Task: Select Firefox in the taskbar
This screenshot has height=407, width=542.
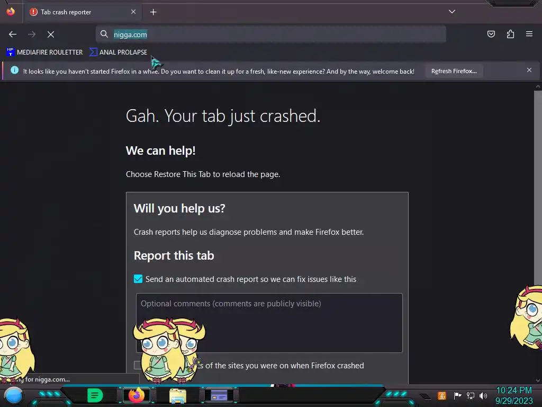Action: pos(137,395)
